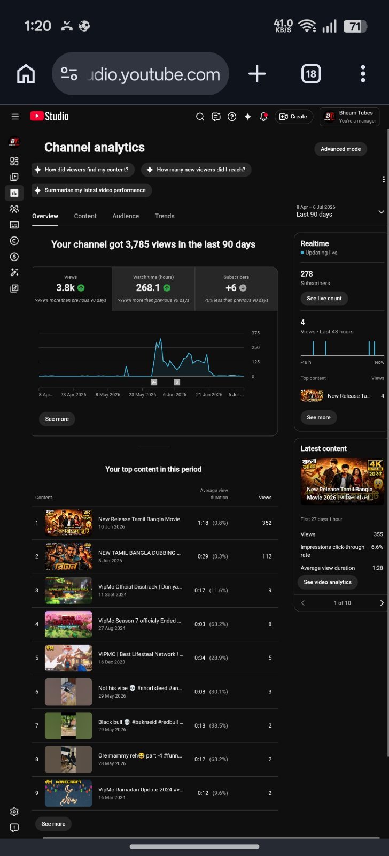Select the Watch time (hours) metric card
The width and height of the screenshot is (389, 856).
153,288
